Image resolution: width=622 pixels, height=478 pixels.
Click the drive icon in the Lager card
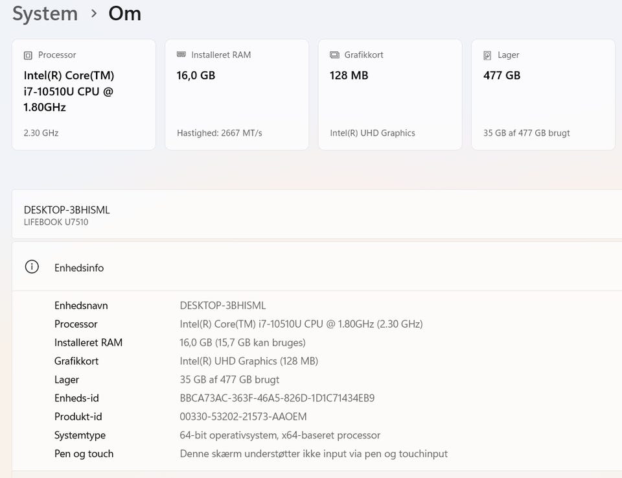click(x=487, y=55)
